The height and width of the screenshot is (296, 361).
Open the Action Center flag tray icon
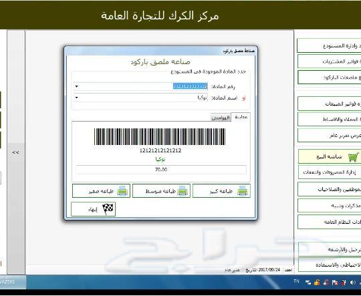[x=335, y=283]
